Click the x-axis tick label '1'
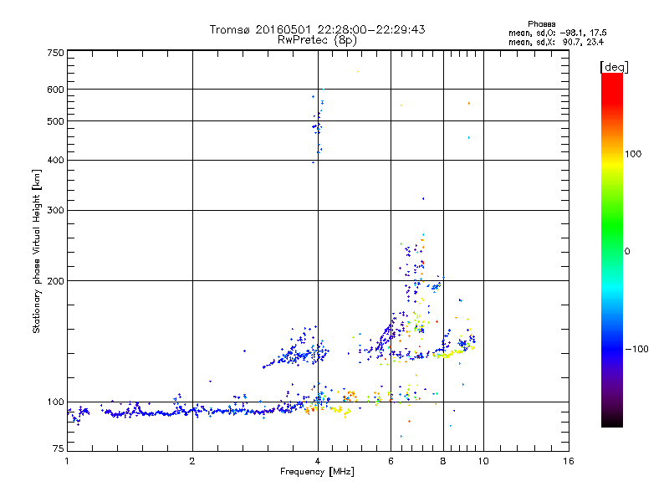This screenshot has height=502, width=669. tap(67, 461)
